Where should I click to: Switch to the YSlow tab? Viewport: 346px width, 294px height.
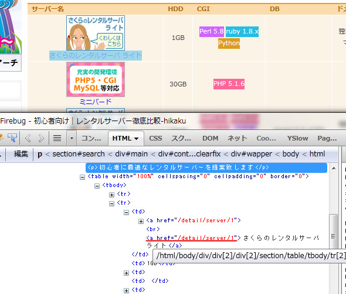click(297, 138)
